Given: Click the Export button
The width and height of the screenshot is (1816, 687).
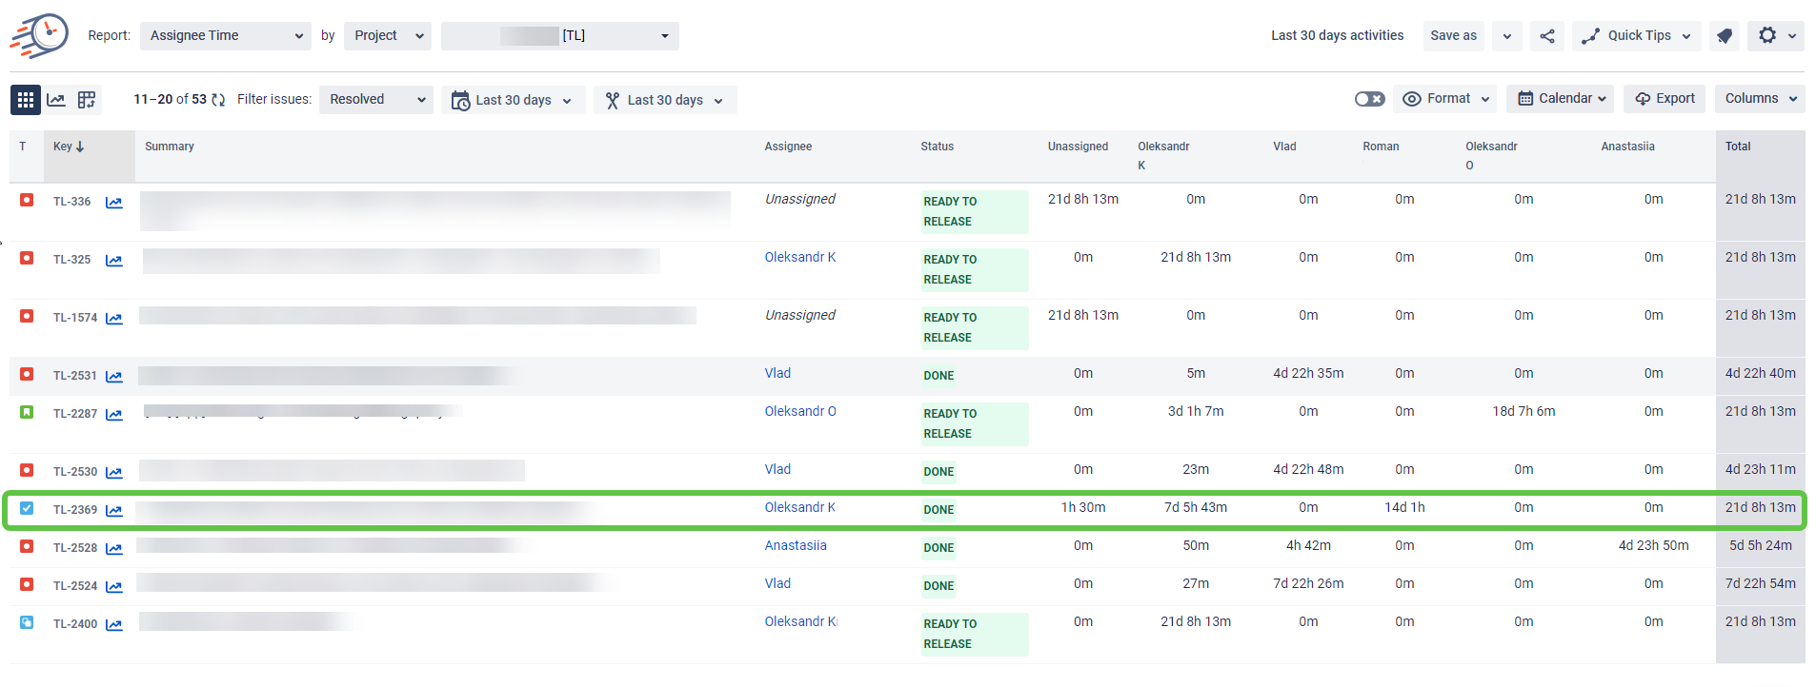Looking at the screenshot, I should point(1665,99).
